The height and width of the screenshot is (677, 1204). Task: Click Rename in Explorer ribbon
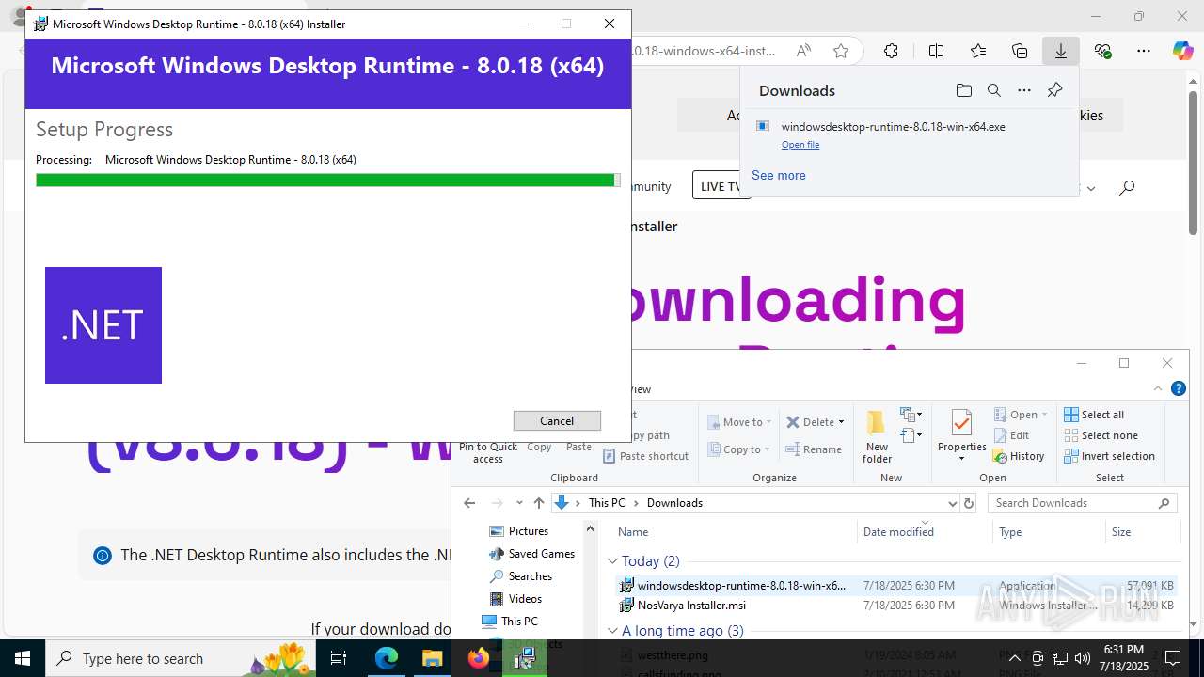[815, 449]
